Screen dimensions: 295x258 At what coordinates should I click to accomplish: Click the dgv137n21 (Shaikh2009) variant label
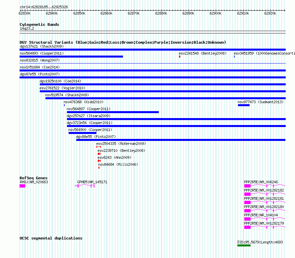(42, 46)
